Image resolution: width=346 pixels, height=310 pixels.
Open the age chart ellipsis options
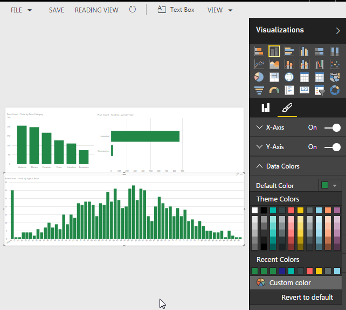pos(242,174)
